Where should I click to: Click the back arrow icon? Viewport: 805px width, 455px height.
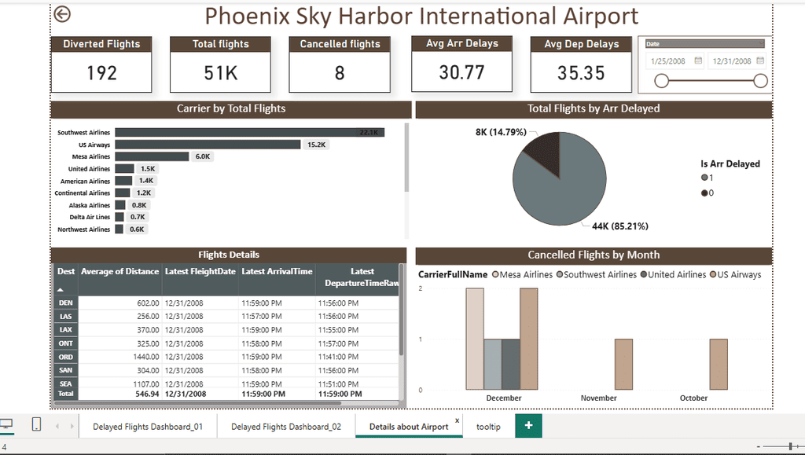click(62, 14)
